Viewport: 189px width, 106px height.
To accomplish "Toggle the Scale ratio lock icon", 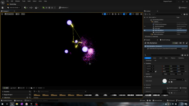I will click(x=156, y=72).
